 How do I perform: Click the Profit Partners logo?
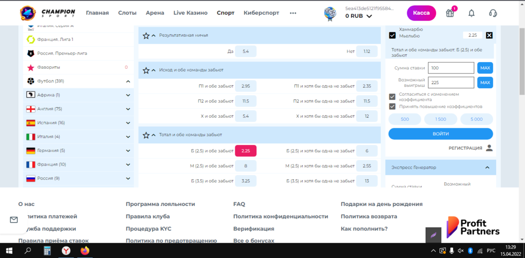click(473, 227)
